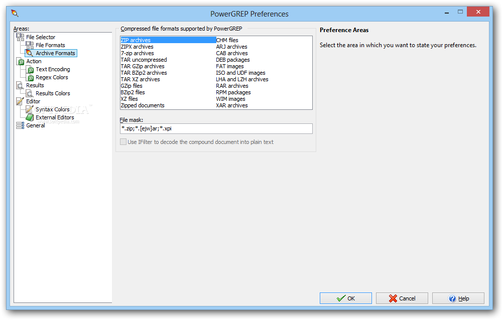Select ZIPX archives format
The height and width of the screenshot is (320, 503).
137,47
